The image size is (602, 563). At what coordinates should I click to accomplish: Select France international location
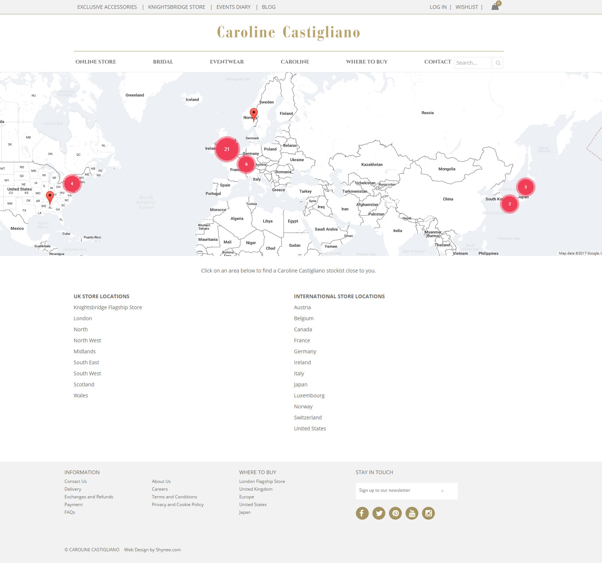[302, 340]
